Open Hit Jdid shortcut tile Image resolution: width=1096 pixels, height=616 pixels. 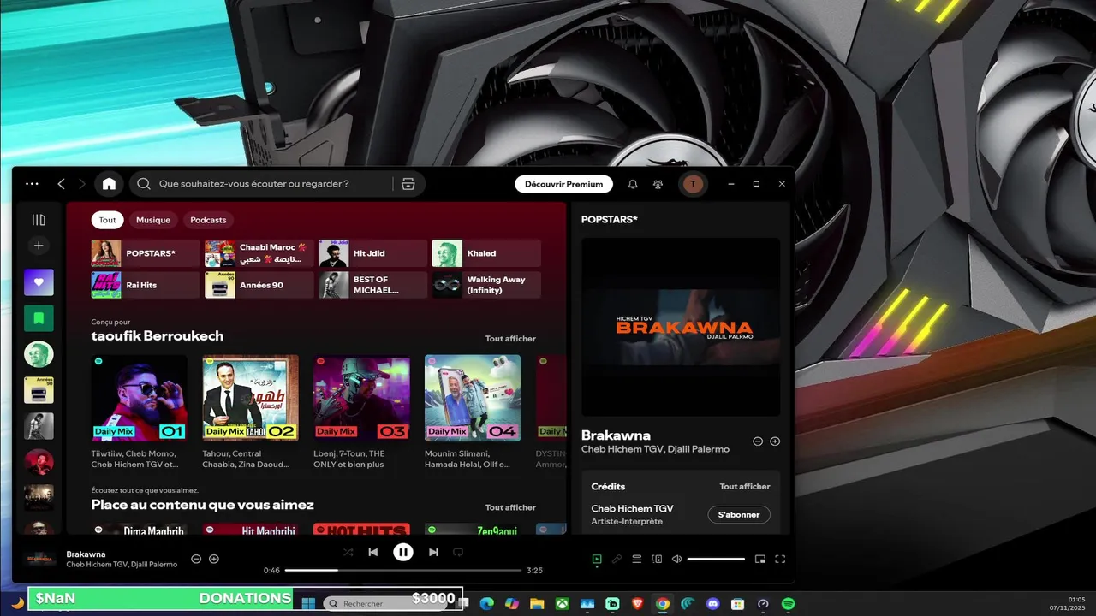[372, 253]
